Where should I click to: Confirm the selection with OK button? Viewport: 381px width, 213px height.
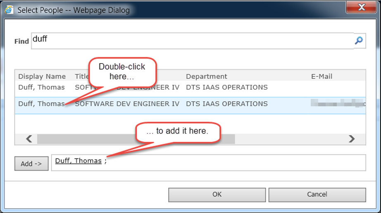coord(217,194)
